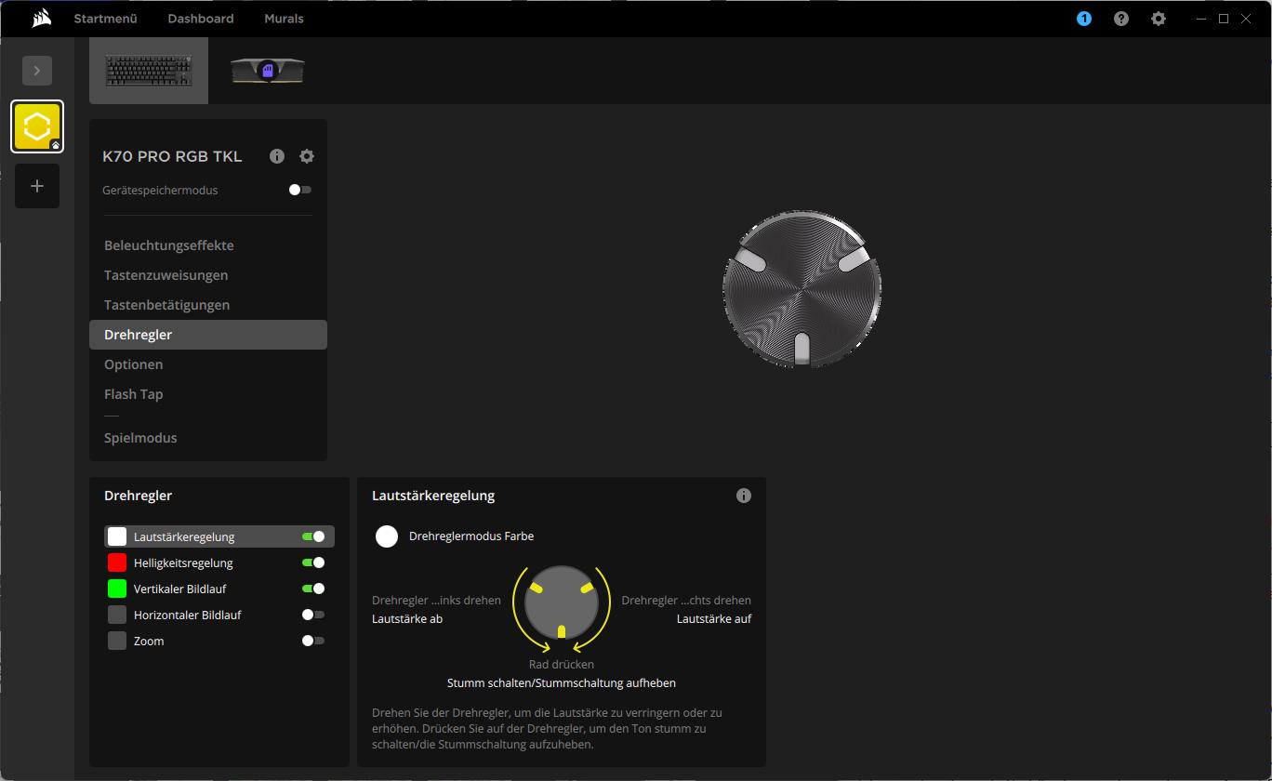Viewport: 1272px width, 781px height.
Task: Disable the Helligkeitsregelung toggle
Action: (x=312, y=563)
